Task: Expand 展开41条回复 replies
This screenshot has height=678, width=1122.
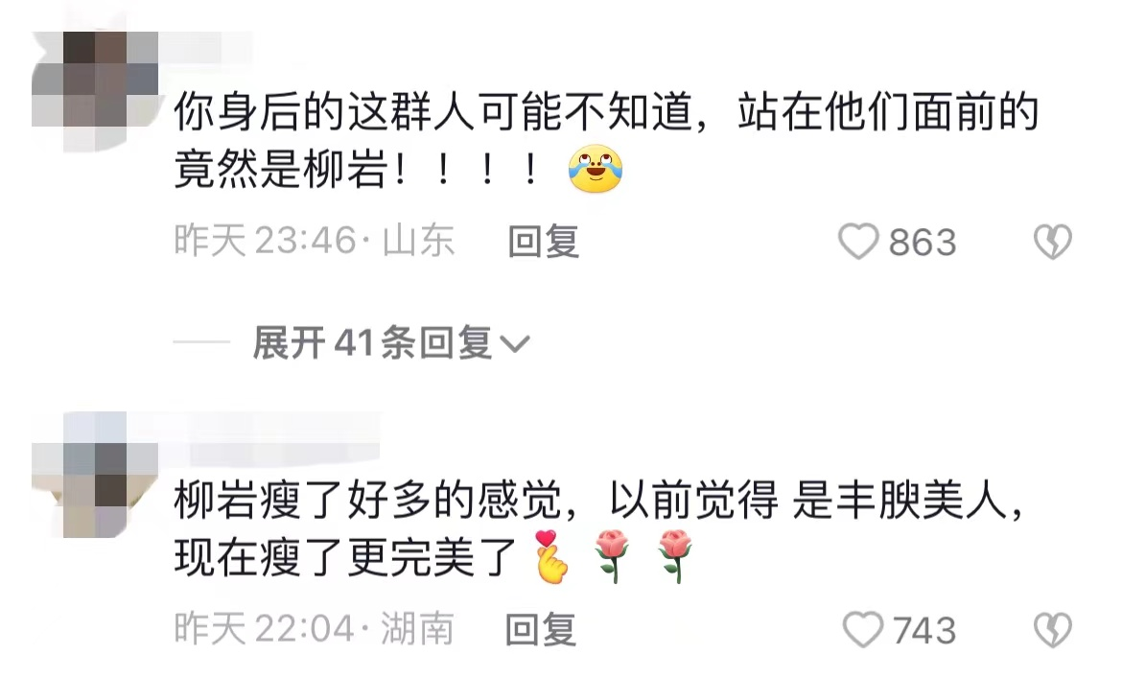Action: [x=390, y=342]
